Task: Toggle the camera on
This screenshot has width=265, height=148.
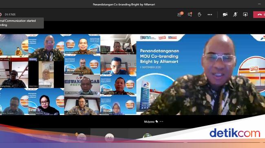Action: point(225,15)
